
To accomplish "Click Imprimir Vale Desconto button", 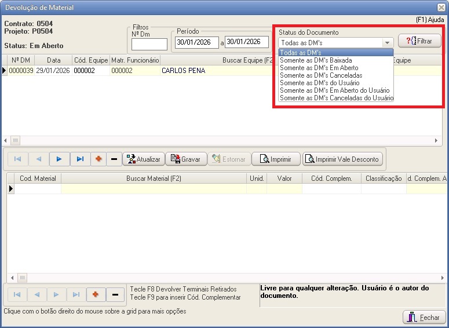I will (343, 159).
